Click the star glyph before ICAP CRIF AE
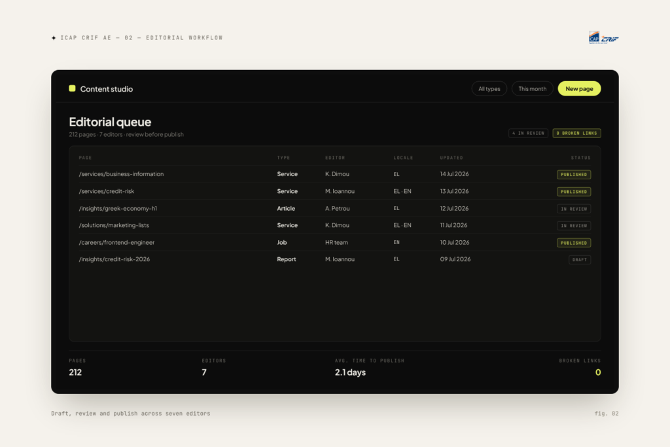Screen dimensions: 670x447 pyautogui.click(x=54, y=38)
